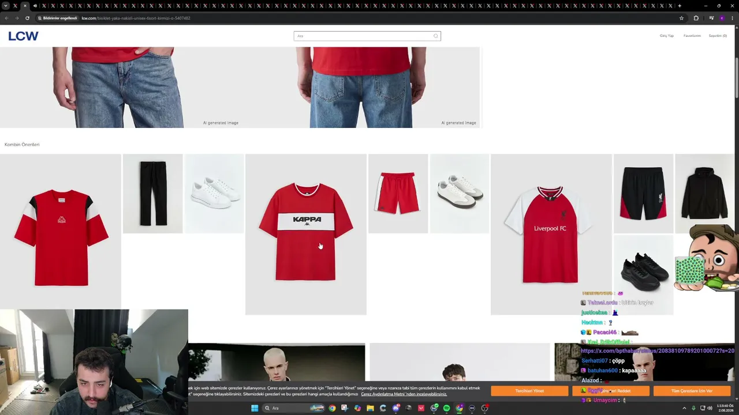Open the OBS Studio taskbar icon
Image resolution: width=739 pixels, height=415 pixels.
(485, 408)
